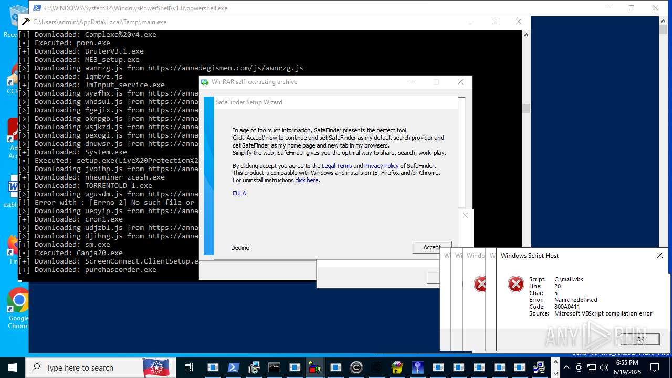Open the uninstall instructions 'click here' link
This screenshot has width=672, height=378.
[x=307, y=180]
